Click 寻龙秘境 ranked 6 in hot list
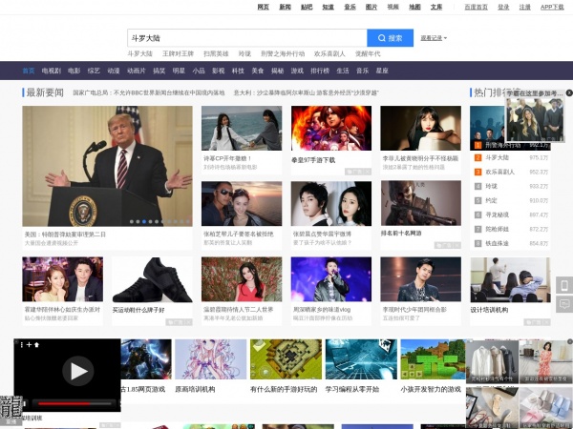 click(497, 214)
